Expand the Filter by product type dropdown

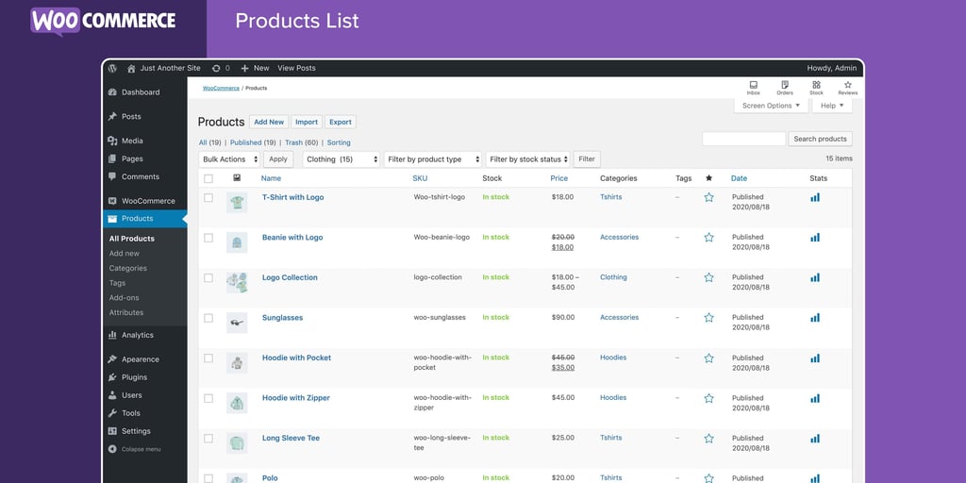tap(433, 159)
